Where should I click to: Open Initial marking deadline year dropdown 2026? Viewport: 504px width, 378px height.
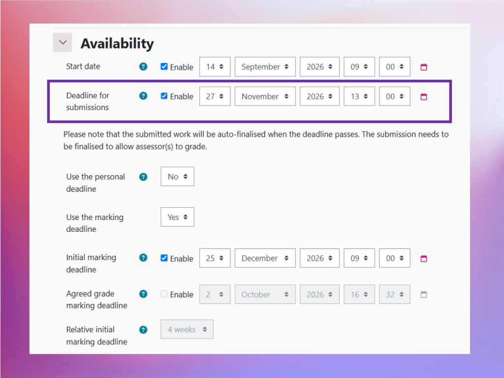[319, 258]
